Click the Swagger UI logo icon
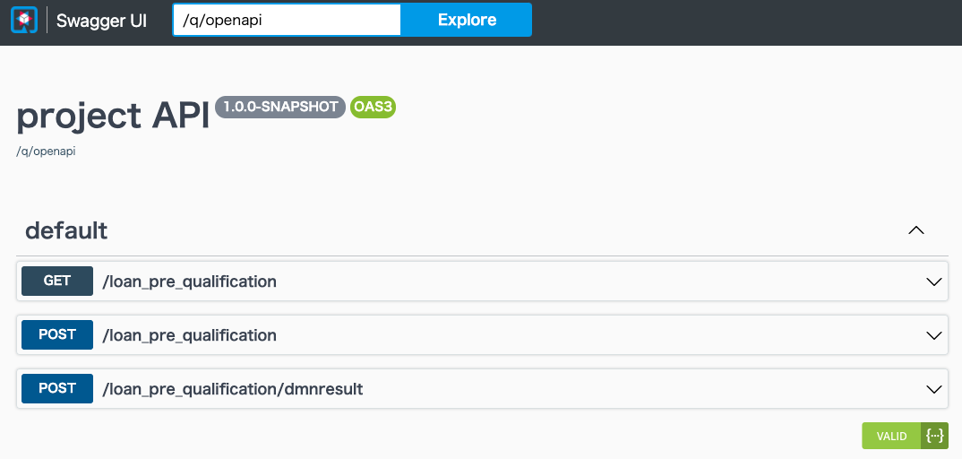Screen dimensions: 962x459 [x=24, y=21]
